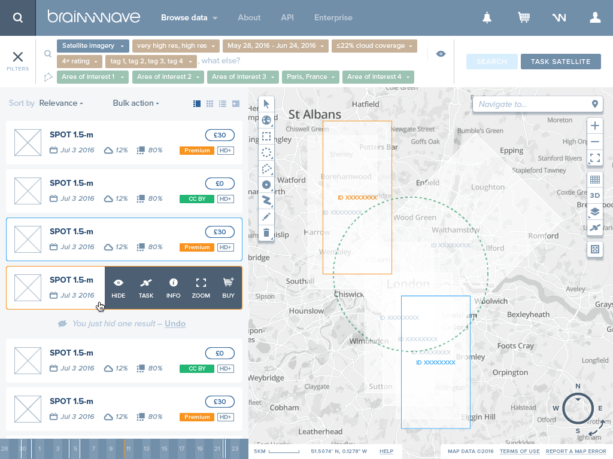Switch to image strip view
Viewport: 613px width, 459px height.
coord(235,104)
